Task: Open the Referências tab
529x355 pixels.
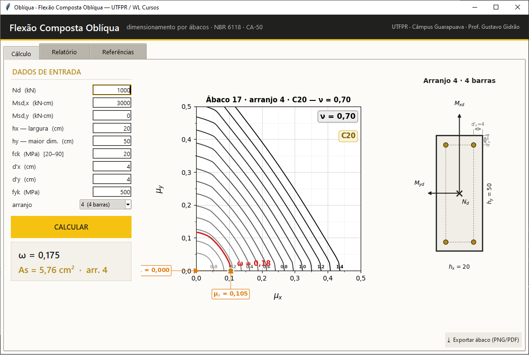Action: click(118, 52)
